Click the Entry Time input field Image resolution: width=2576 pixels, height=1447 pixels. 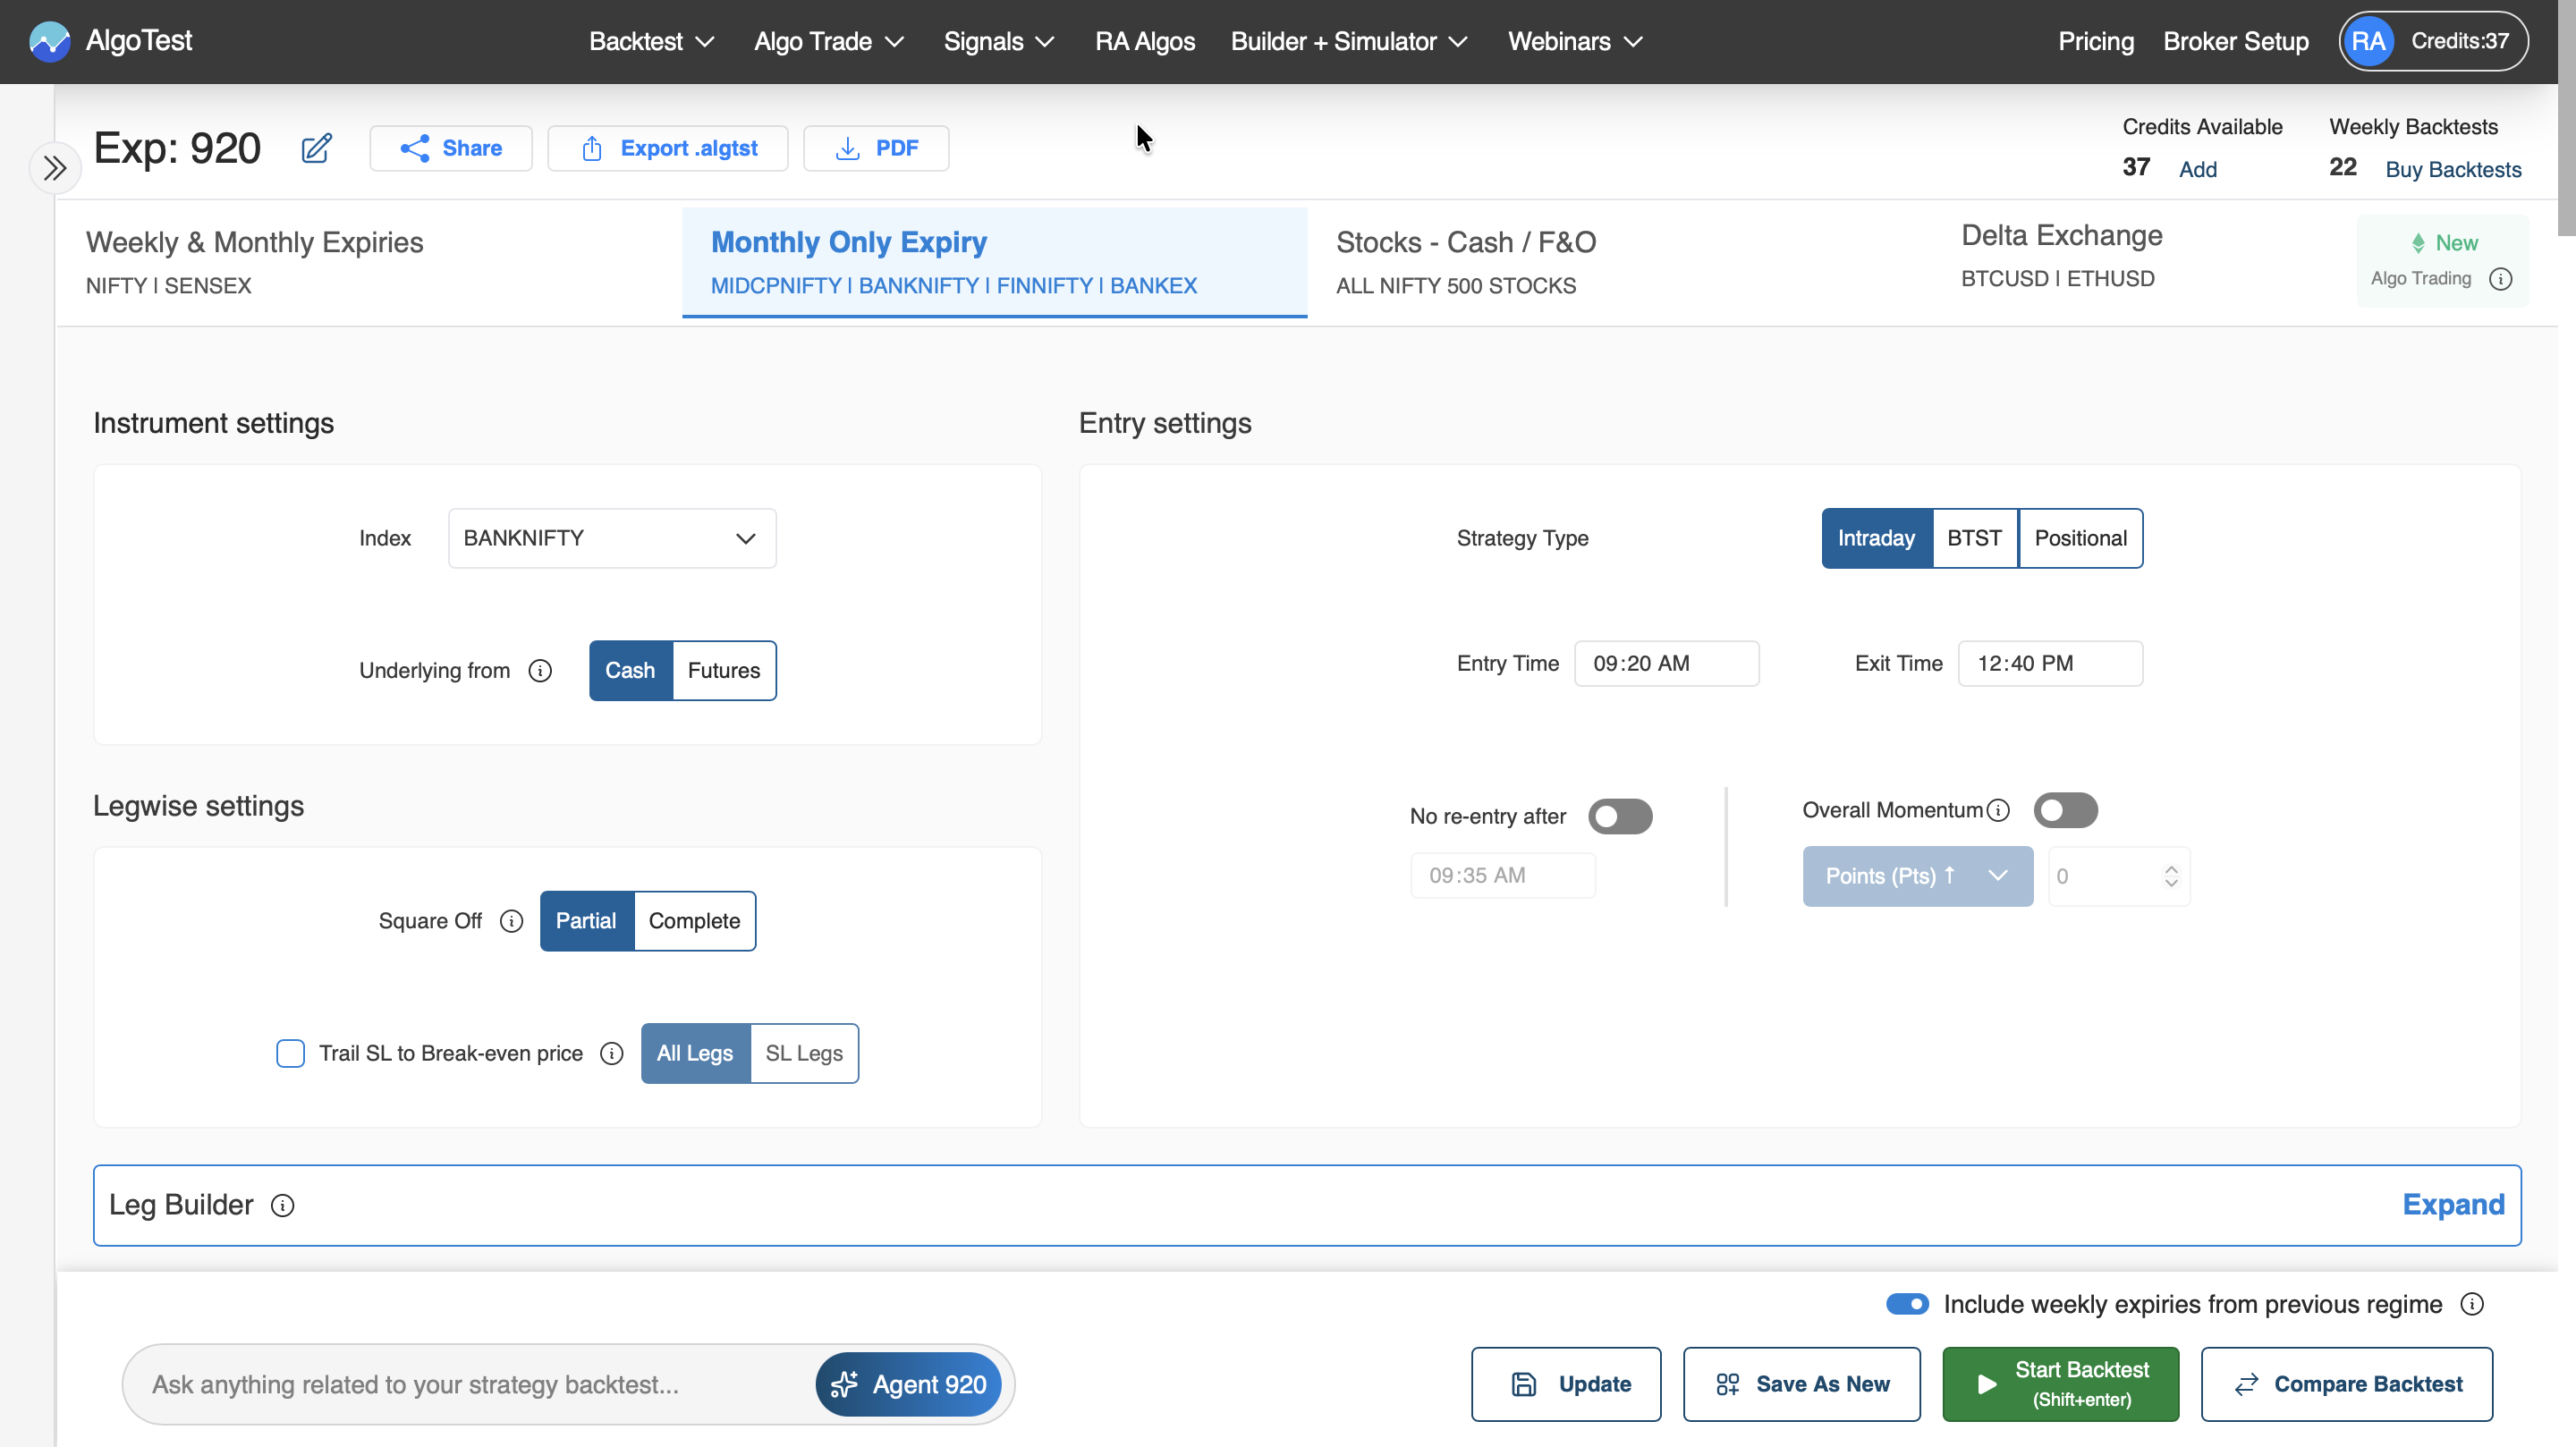[x=1666, y=664]
